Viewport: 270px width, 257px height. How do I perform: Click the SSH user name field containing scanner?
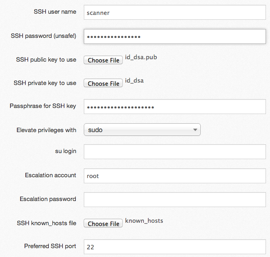coord(175,12)
